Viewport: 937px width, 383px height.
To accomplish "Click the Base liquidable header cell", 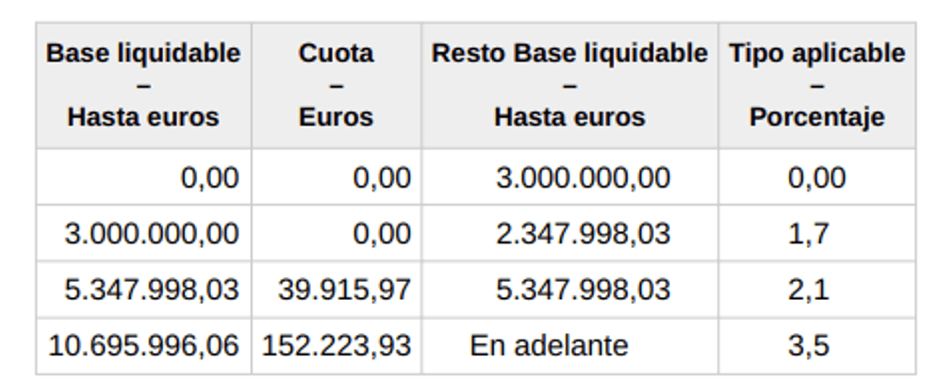I will pyautogui.click(x=143, y=86).
